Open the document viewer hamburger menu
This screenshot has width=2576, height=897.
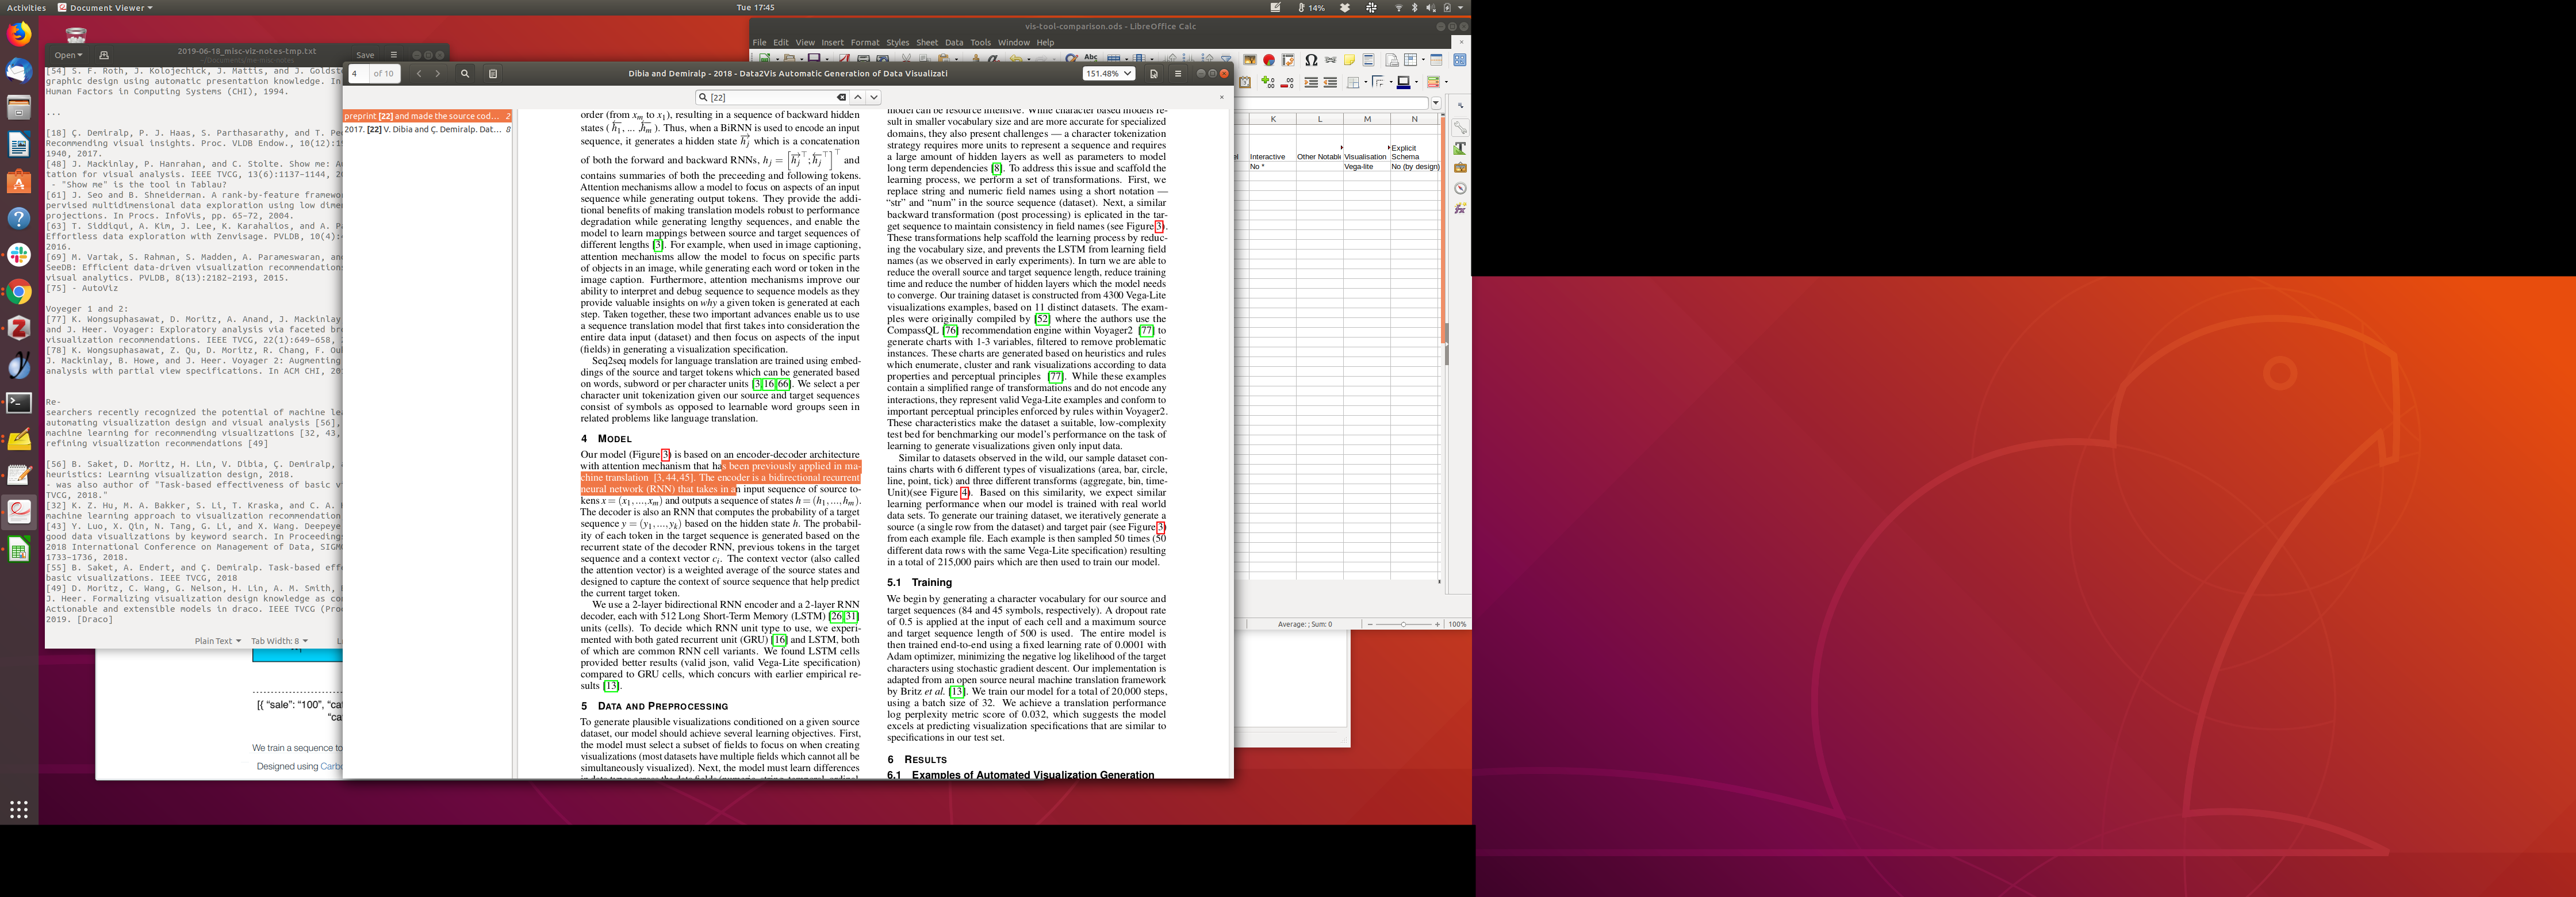pyautogui.click(x=1178, y=74)
